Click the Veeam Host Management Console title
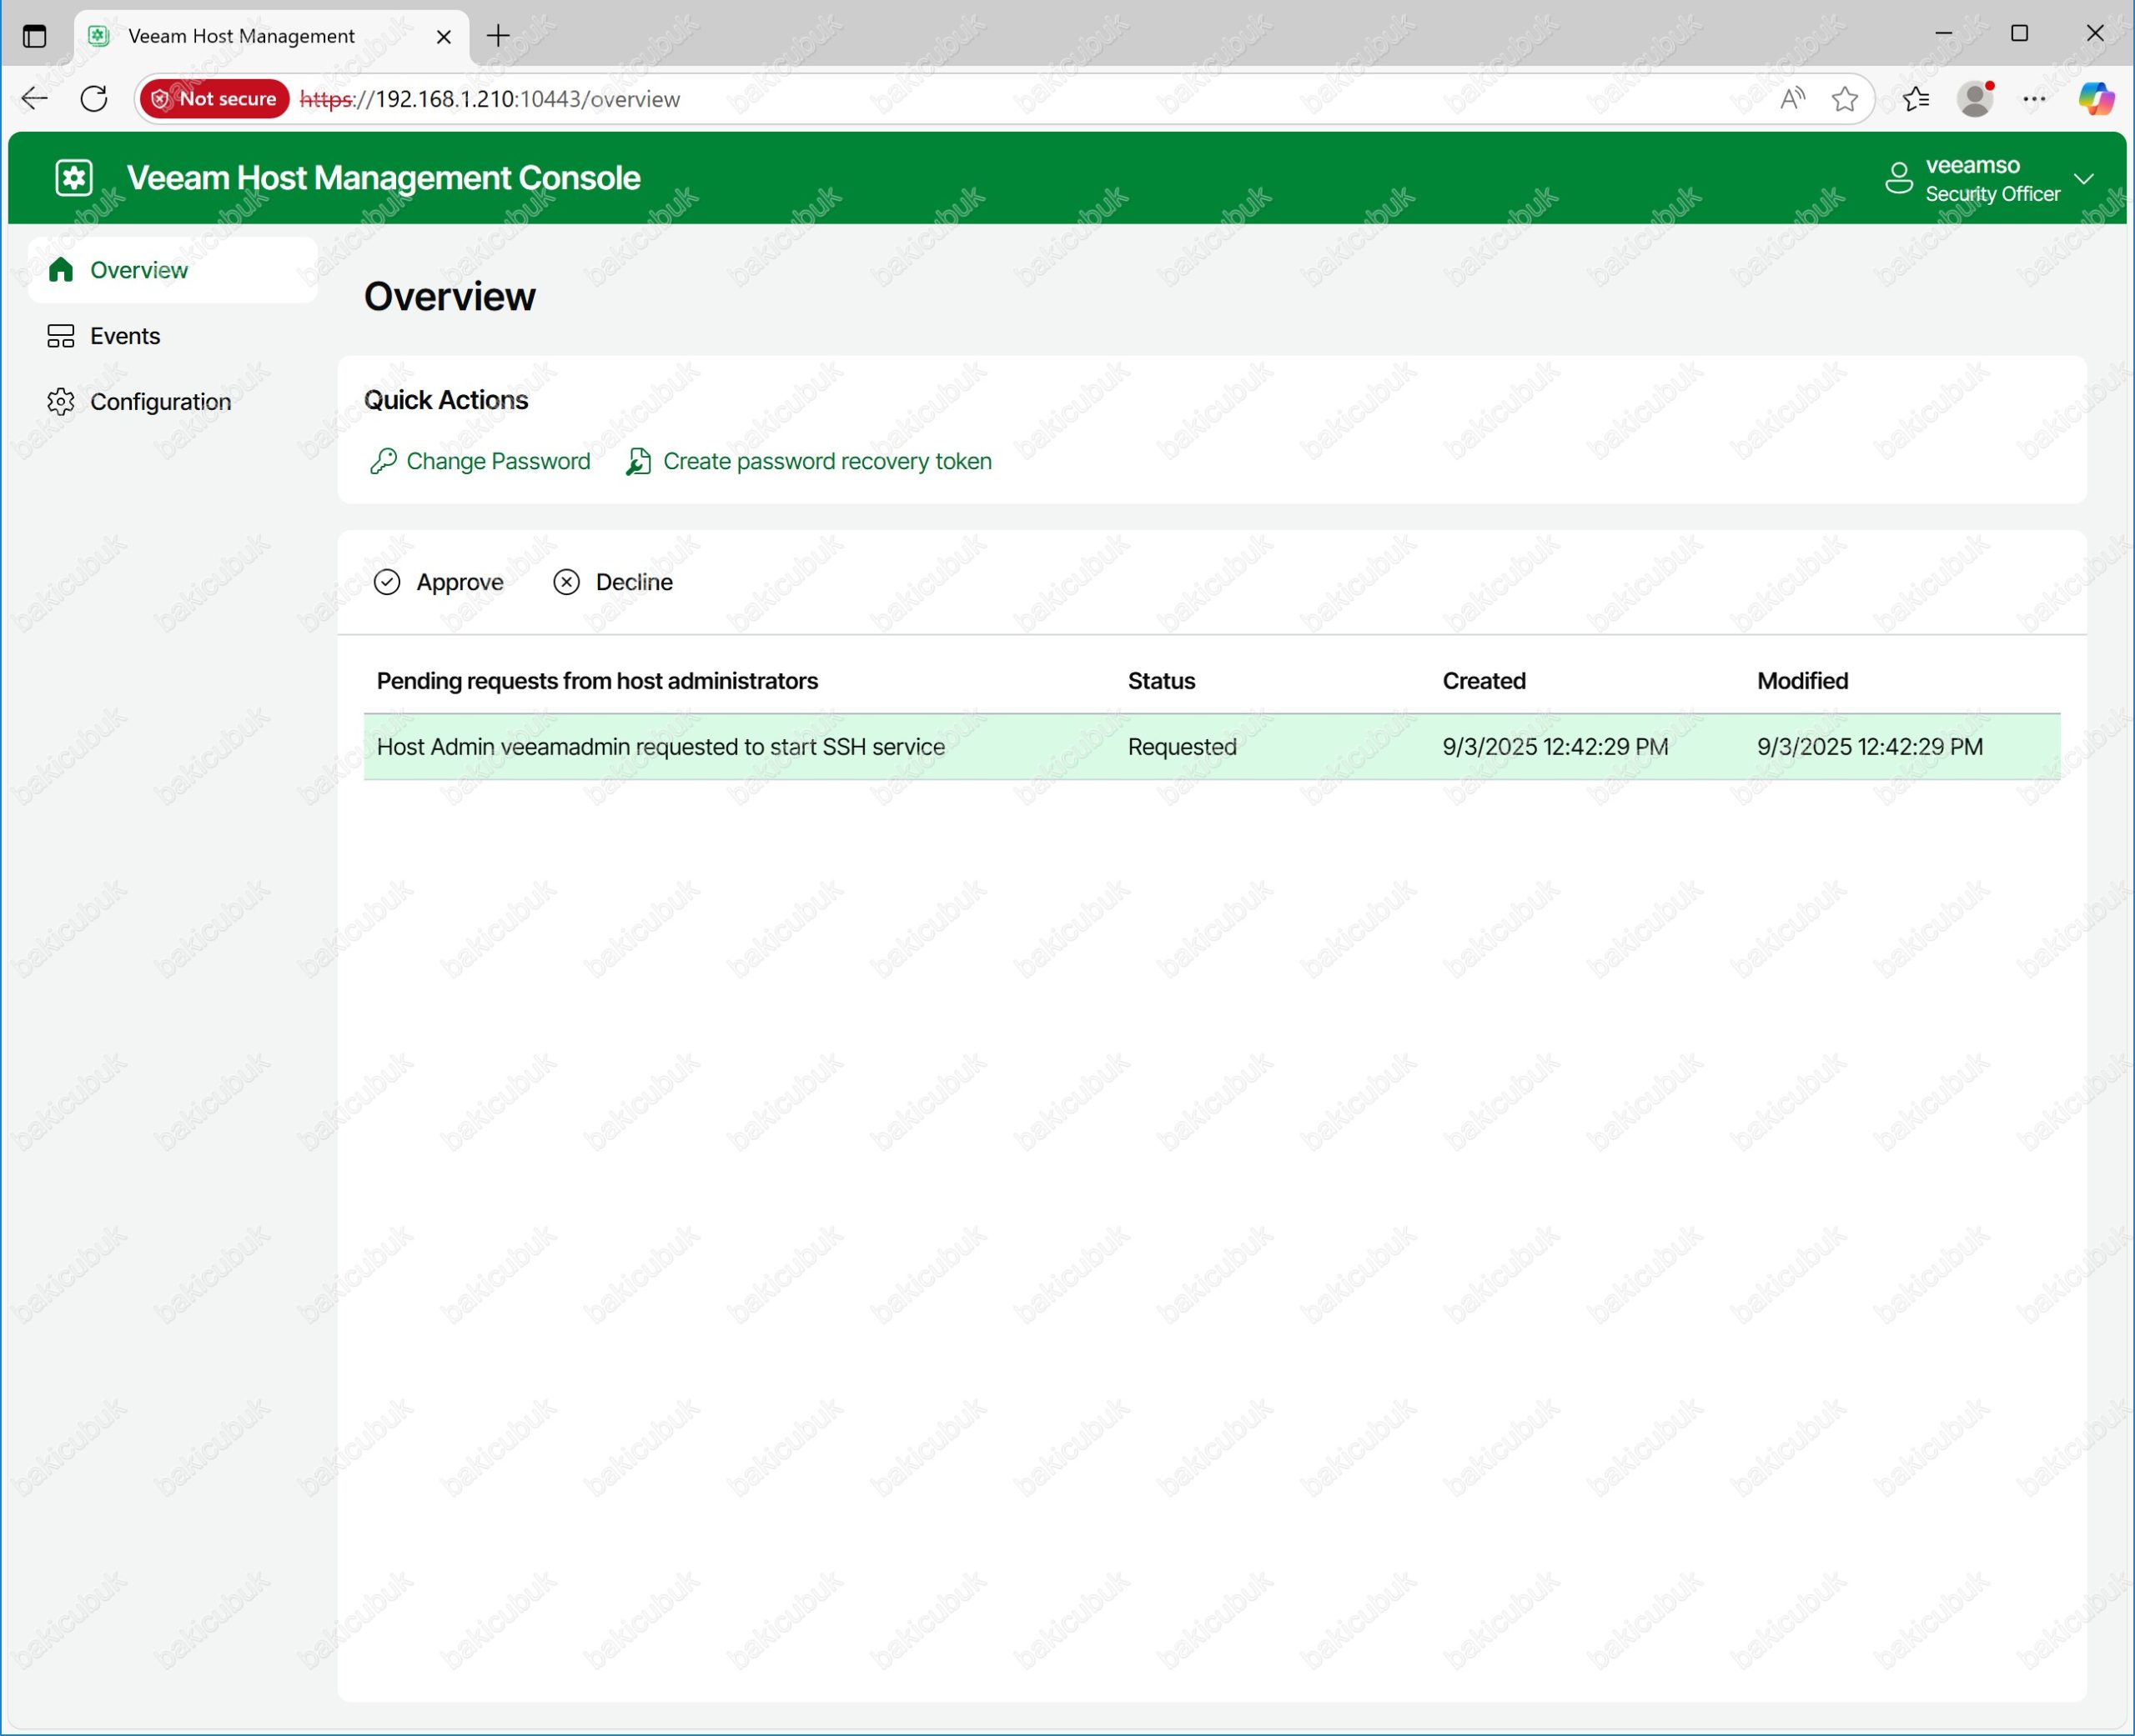The height and width of the screenshot is (1736, 2135). click(x=384, y=178)
